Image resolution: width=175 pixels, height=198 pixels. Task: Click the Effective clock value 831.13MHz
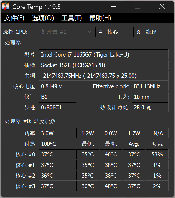[x=150, y=86]
